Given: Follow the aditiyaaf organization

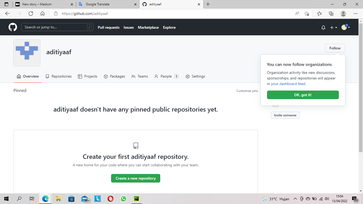Looking at the screenshot, I should [335, 48].
